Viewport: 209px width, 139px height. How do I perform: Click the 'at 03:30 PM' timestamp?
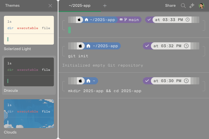(167, 81)
